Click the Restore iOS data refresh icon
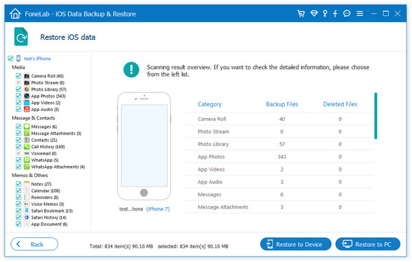This screenshot has height=262, width=412. tap(21, 37)
